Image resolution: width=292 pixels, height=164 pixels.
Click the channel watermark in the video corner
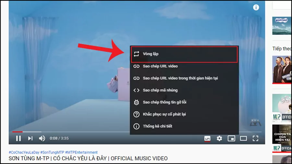coord(255,123)
